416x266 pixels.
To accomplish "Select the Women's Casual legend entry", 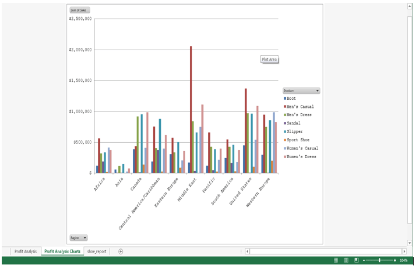I will pos(301,148).
